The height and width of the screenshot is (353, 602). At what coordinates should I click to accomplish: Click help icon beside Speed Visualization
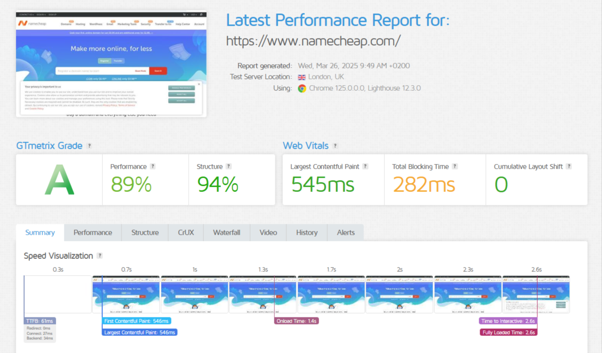click(x=100, y=256)
